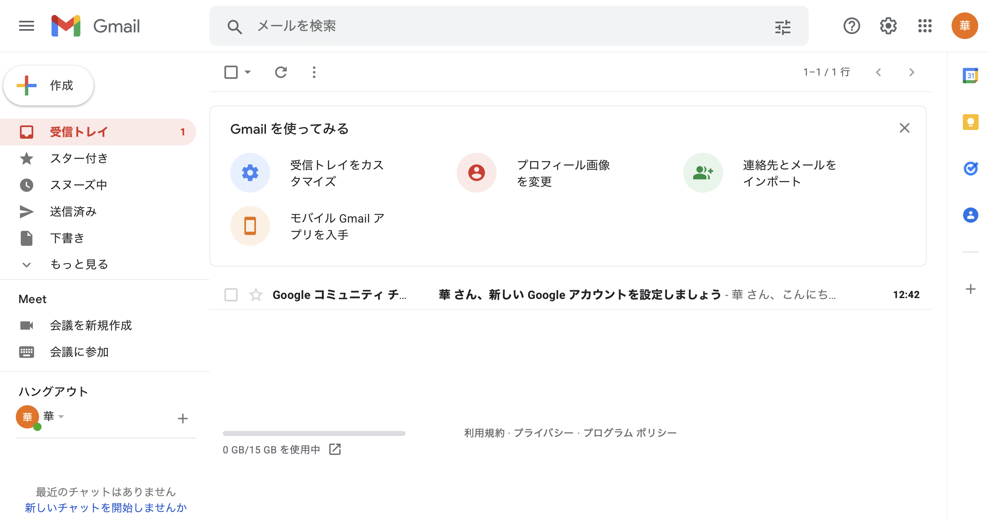Open 送信済み folder
Image resolution: width=989 pixels, height=519 pixels.
coord(98,212)
